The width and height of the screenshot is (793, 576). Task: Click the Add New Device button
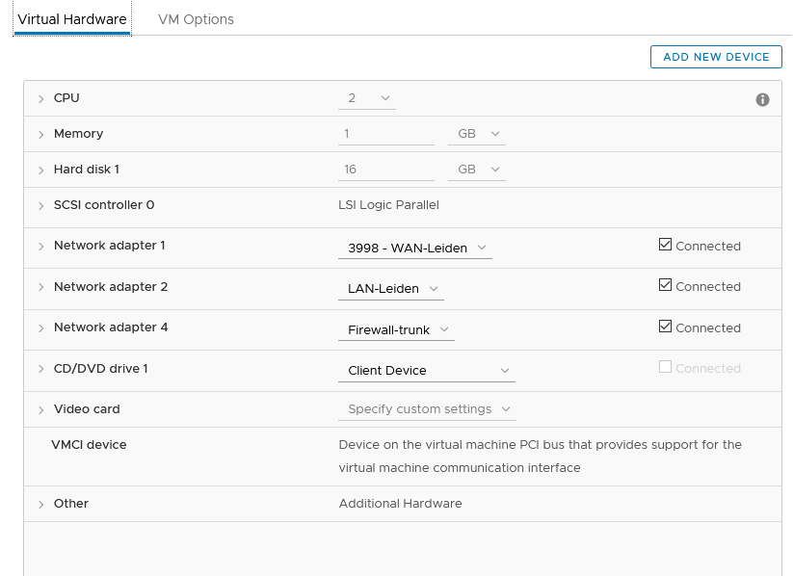coord(716,57)
